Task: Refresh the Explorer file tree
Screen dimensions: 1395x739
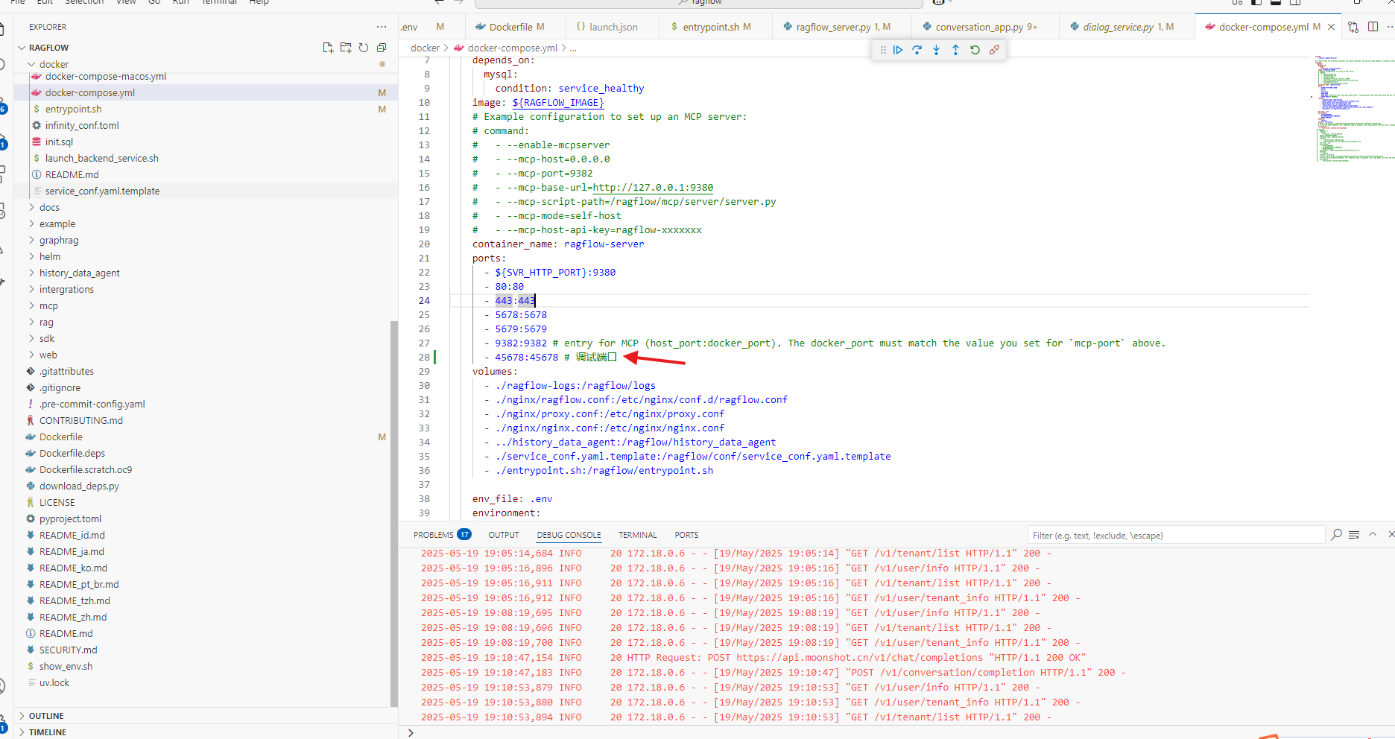Action: [364, 47]
